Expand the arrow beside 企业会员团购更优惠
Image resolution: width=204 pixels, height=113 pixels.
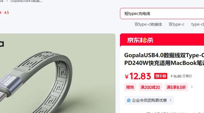click(171, 100)
